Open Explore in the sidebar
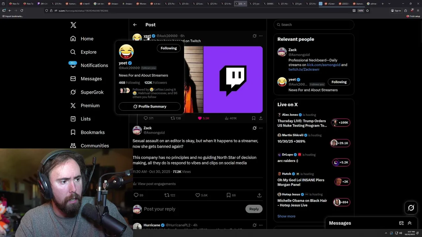 (83, 52)
